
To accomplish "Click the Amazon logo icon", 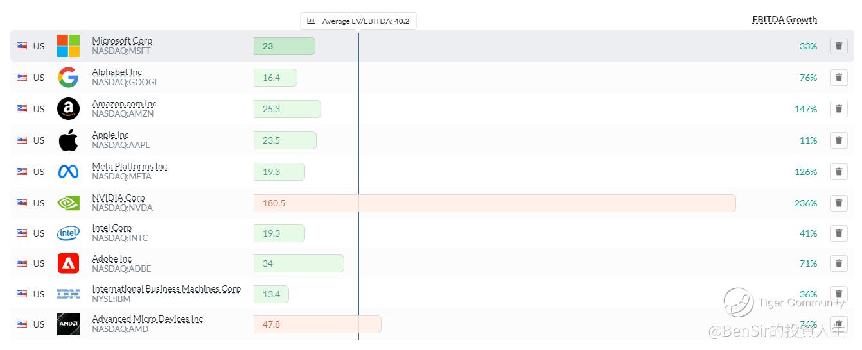I will click(68, 109).
